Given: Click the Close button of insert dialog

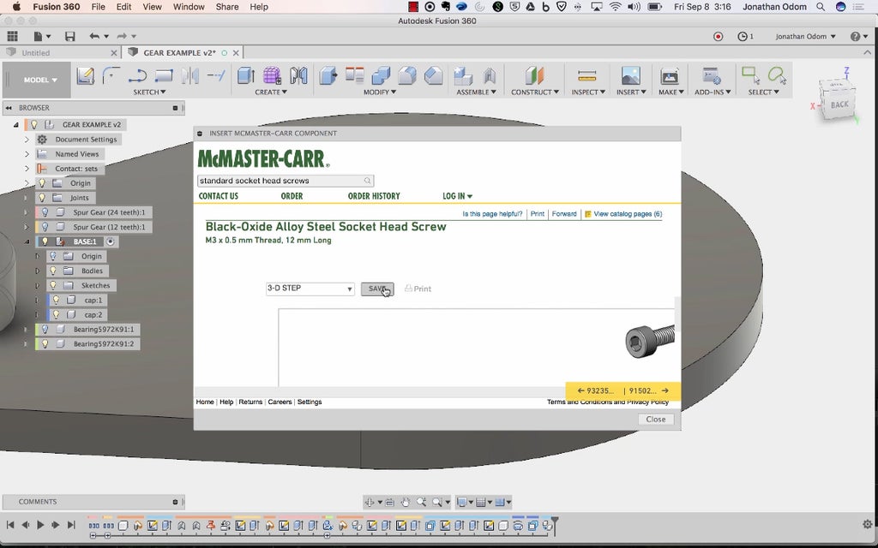Looking at the screenshot, I should tap(656, 419).
